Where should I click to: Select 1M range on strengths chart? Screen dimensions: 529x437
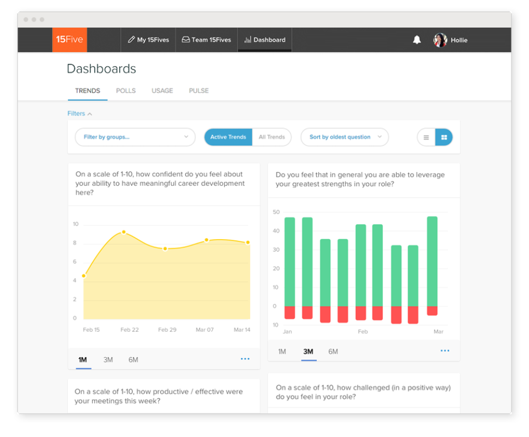[282, 352]
